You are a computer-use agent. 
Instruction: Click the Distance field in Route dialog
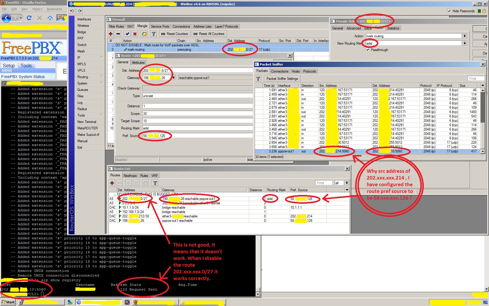pyautogui.click(x=198, y=106)
